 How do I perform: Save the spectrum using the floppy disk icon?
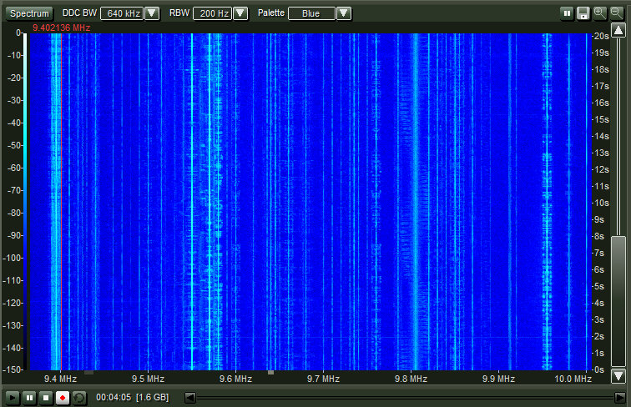tap(583, 13)
